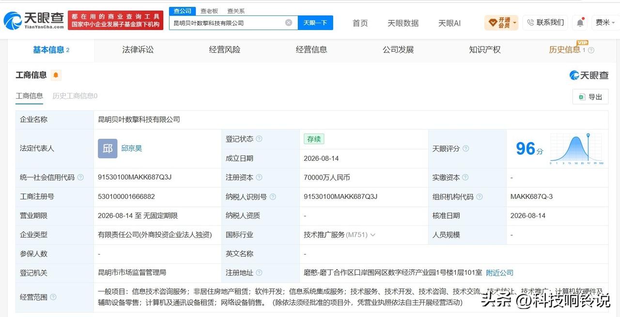The width and height of the screenshot is (620, 317).
Task: Click the red promotional banner beside logo
Action: pos(116,20)
